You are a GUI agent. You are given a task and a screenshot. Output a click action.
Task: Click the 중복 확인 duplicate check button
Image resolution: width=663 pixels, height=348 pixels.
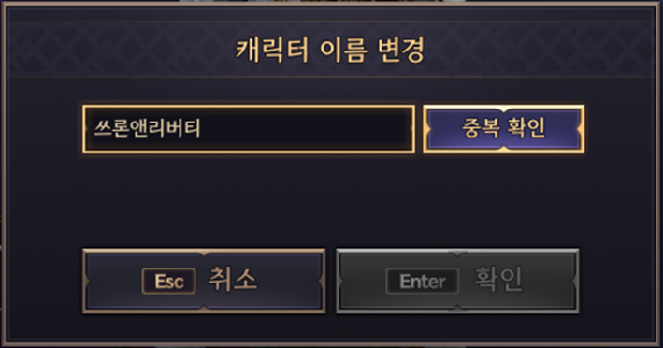point(504,129)
